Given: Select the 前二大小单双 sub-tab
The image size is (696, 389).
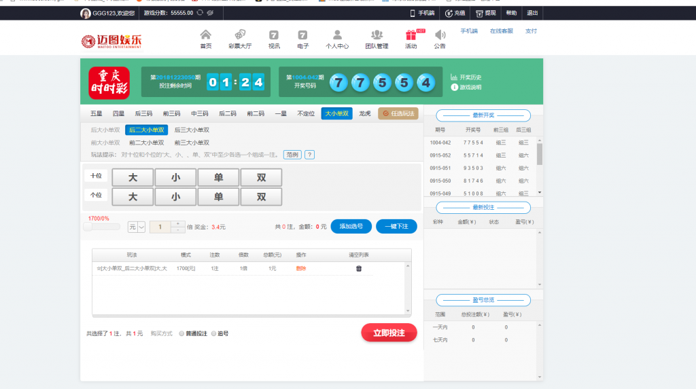Looking at the screenshot, I should pyautogui.click(x=146, y=143).
